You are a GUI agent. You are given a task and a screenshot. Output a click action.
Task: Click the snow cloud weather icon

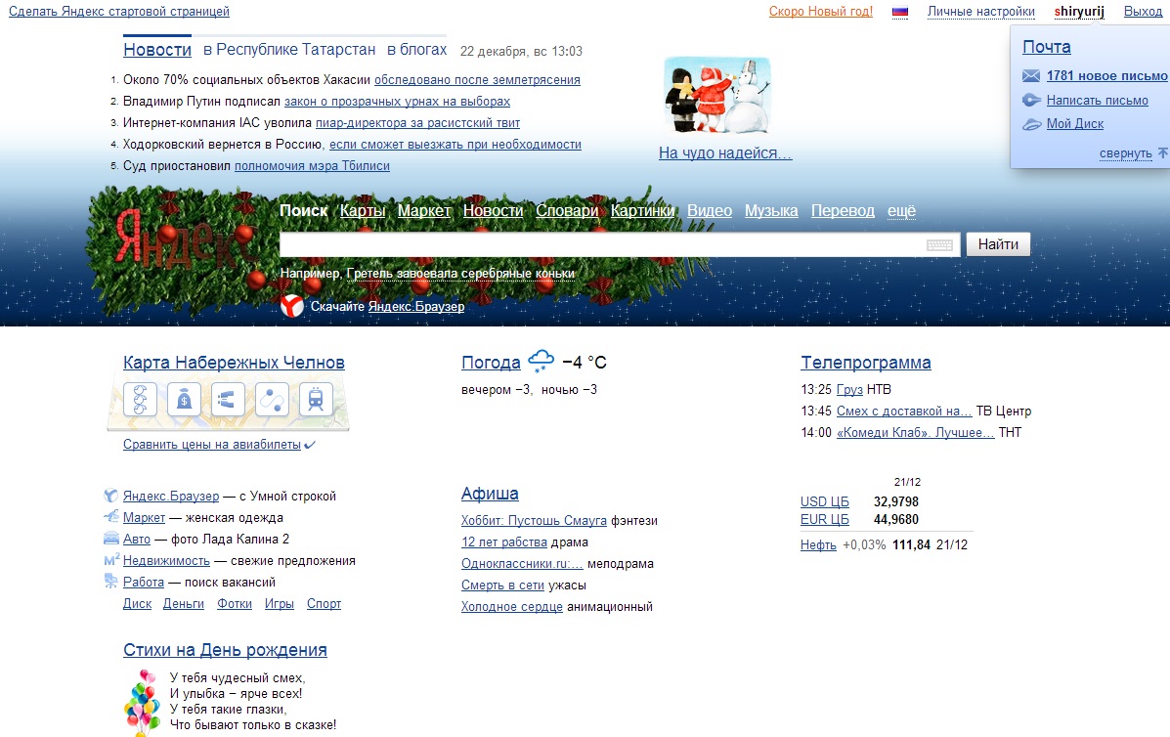coord(541,361)
